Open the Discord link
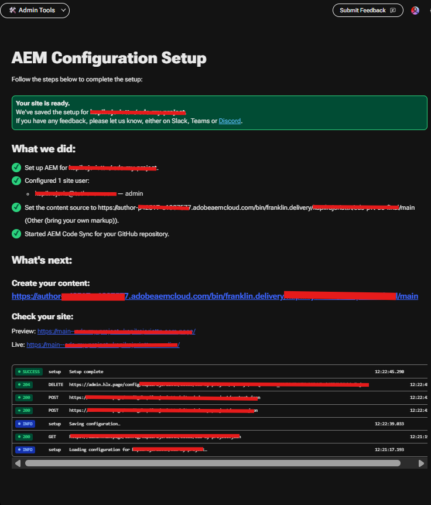This screenshot has height=505, width=431. (x=230, y=121)
